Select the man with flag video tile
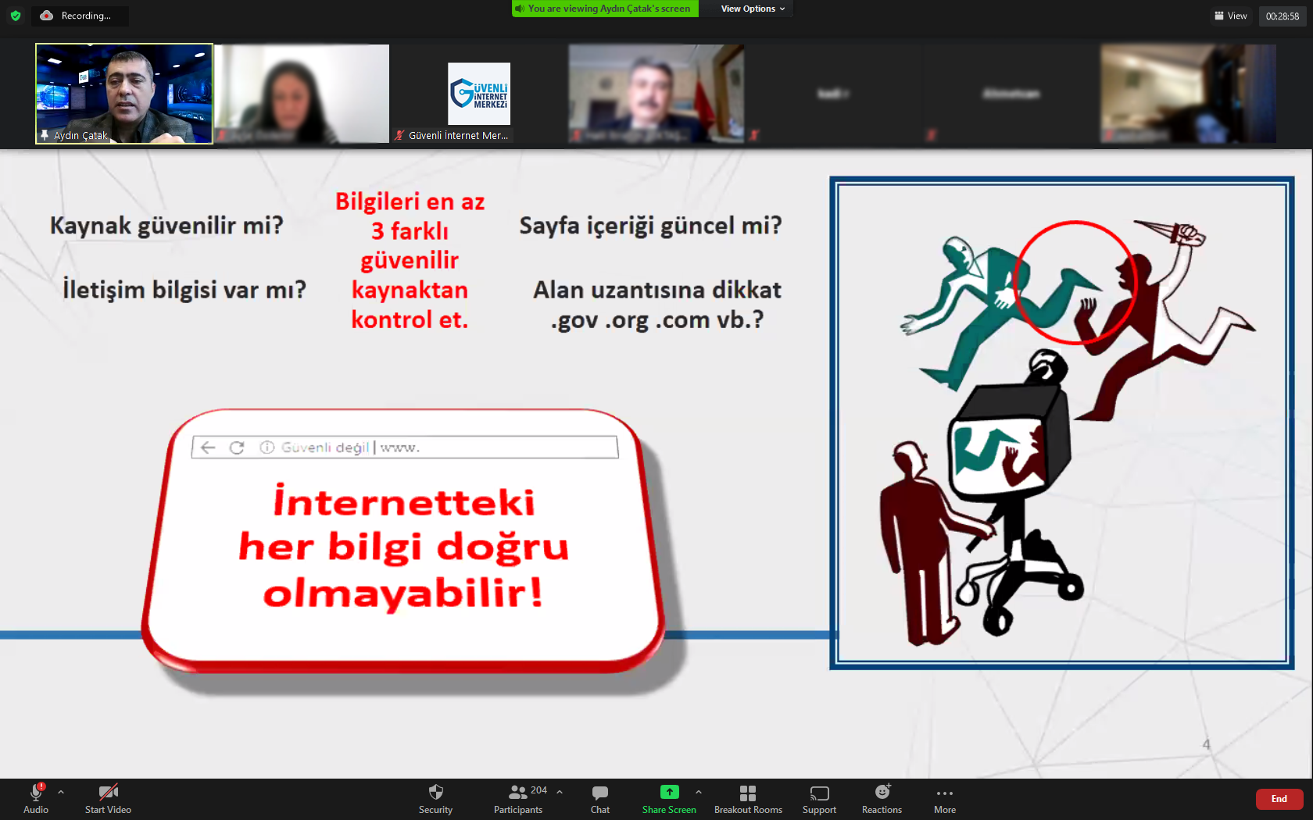 [x=656, y=93]
